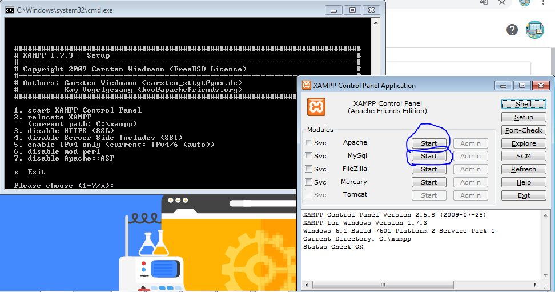Click the horizontal scrollbar thumb in XAMPP log
The image size is (555, 292).
tap(383, 285)
